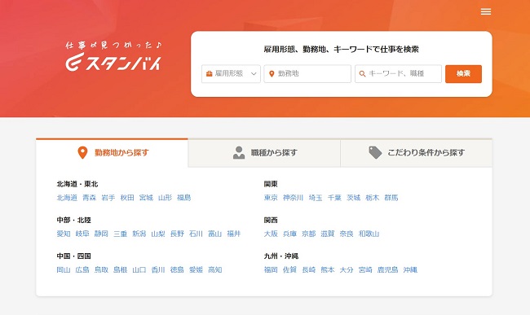The height and width of the screenshot is (315, 530).
Task: Browse 佐賀 under 九州・沖縄
Action: pyautogui.click(x=289, y=269)
